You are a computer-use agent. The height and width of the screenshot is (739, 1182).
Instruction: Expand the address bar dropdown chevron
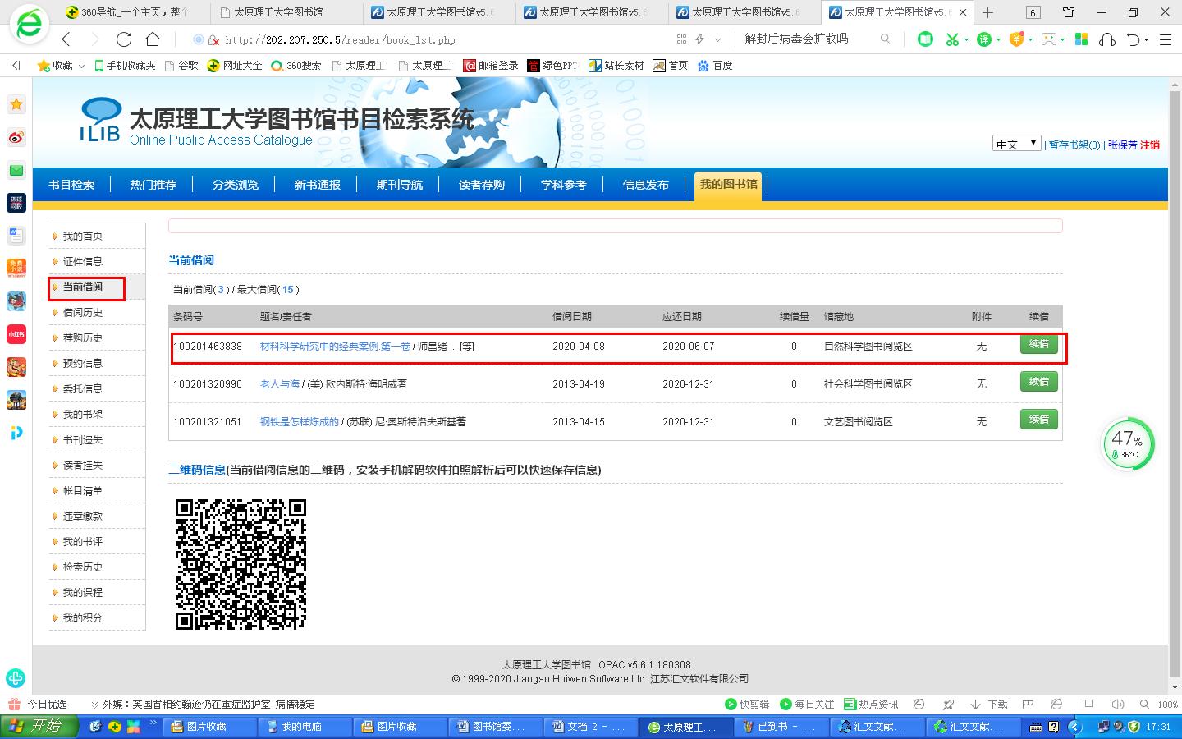point(718,39)
